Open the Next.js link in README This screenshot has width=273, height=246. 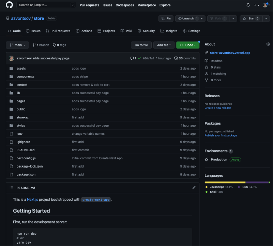(x=32, y=200)
